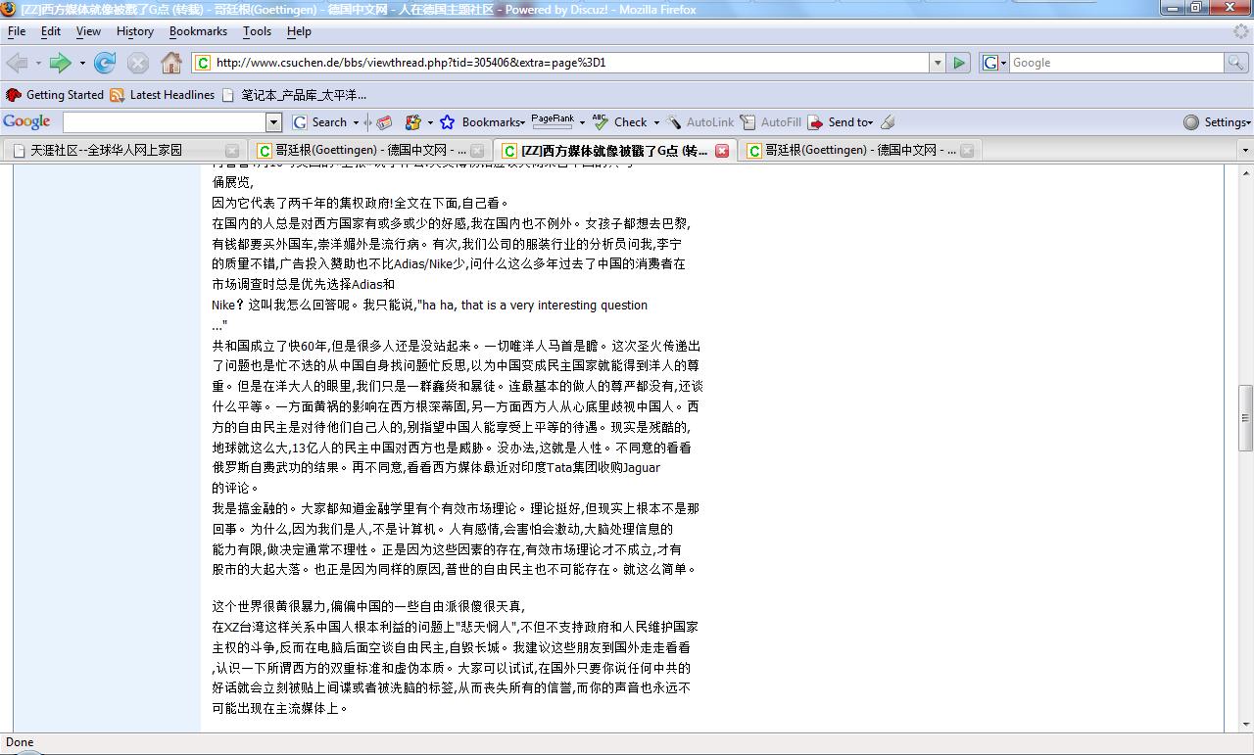Click the line starting 我是搞金融的

coord(456,509)
